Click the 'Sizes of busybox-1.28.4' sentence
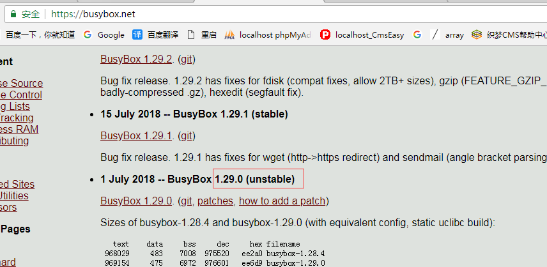547x267 pixels. [298, 223]
